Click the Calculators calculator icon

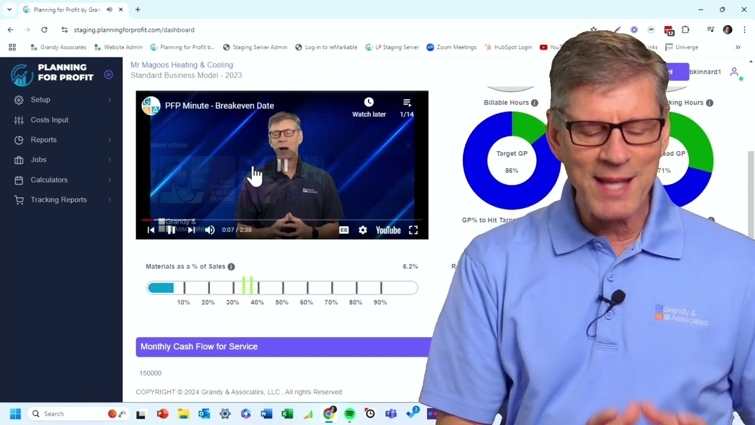(x=19, y=180)
